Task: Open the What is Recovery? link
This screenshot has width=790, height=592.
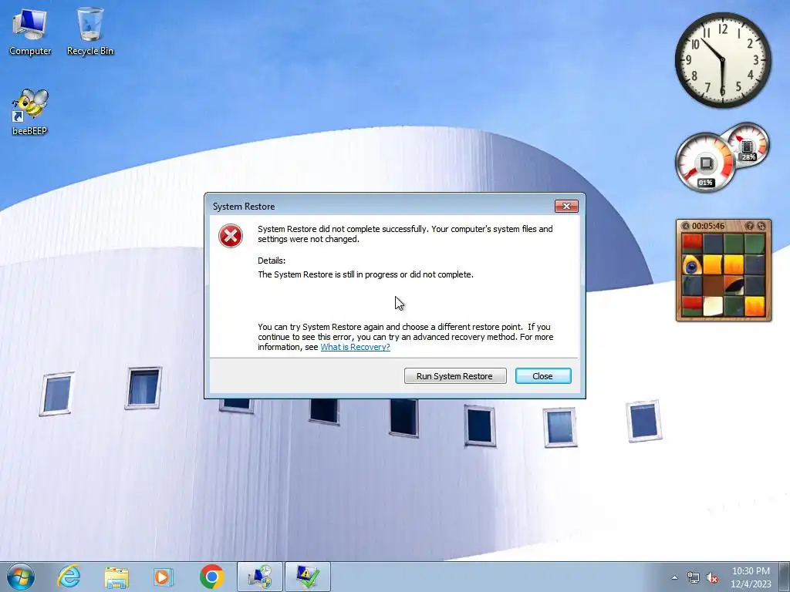Action: 355,347
